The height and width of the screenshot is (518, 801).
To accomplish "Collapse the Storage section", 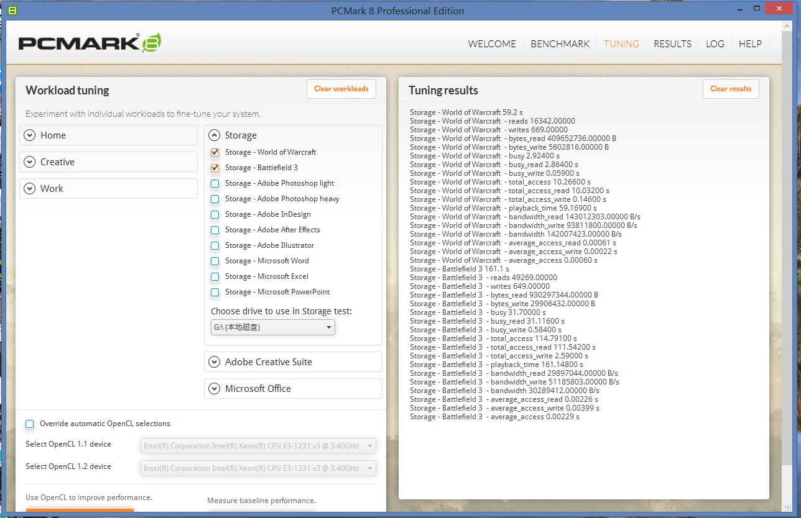I will point(214,135).
